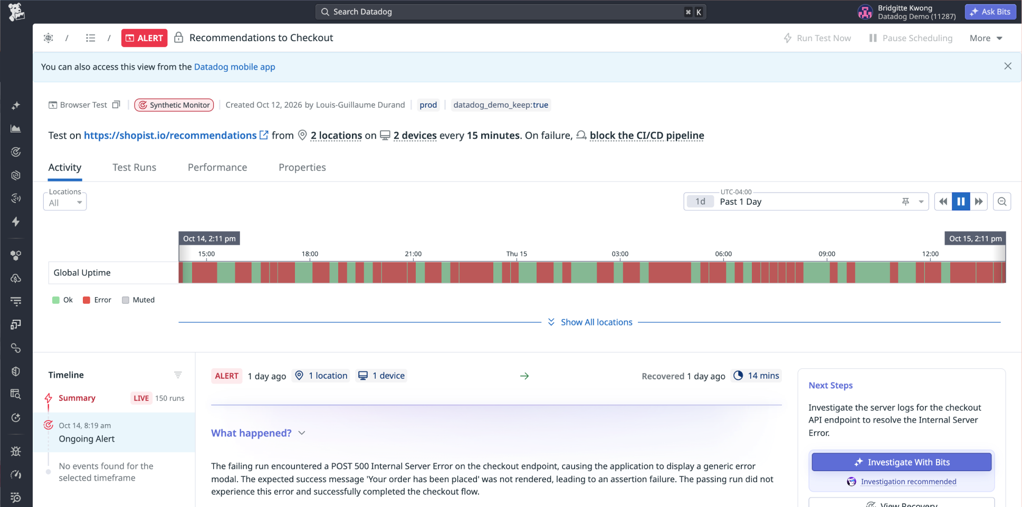
Task: Select the Activity tab
Action: [x=65, y=167]
